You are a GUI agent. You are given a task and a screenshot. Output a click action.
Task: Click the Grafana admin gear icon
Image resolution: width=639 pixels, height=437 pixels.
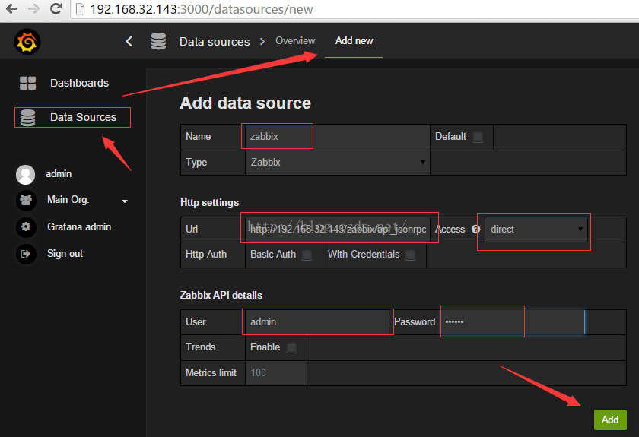pyautogui.click(x=26, y=226)
